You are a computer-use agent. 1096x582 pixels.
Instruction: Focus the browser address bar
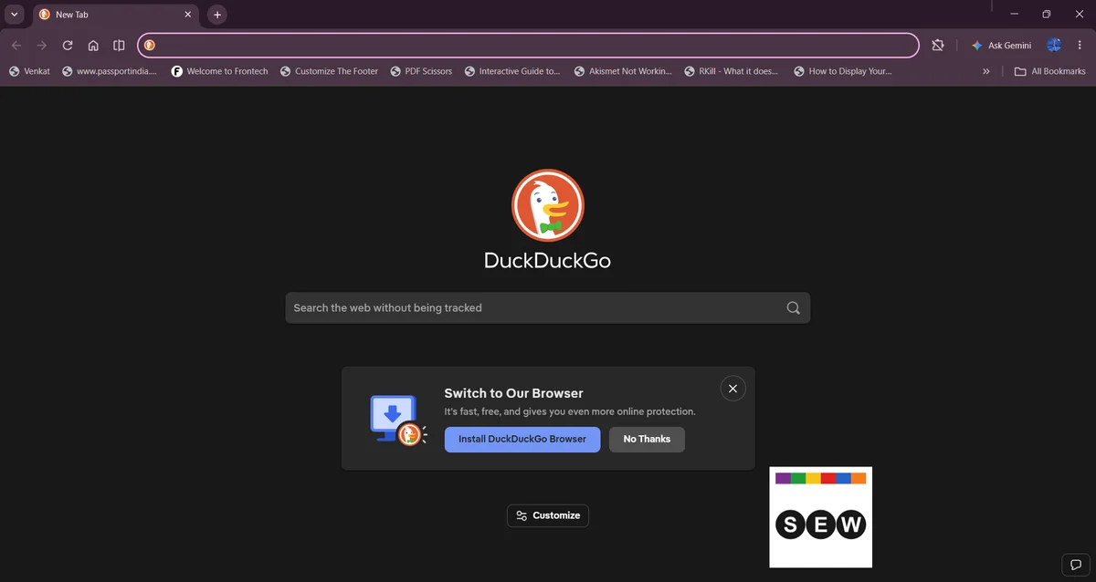528,46
